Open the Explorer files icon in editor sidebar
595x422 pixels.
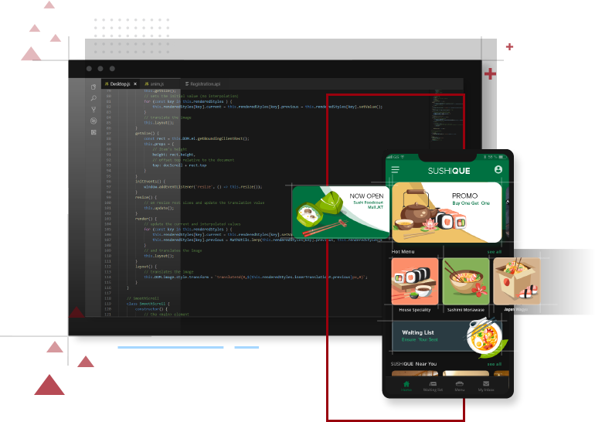tap(93, 87)
